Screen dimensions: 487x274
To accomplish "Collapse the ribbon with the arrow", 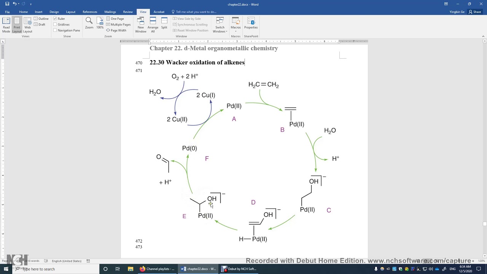I will click(x=483, y=36).
